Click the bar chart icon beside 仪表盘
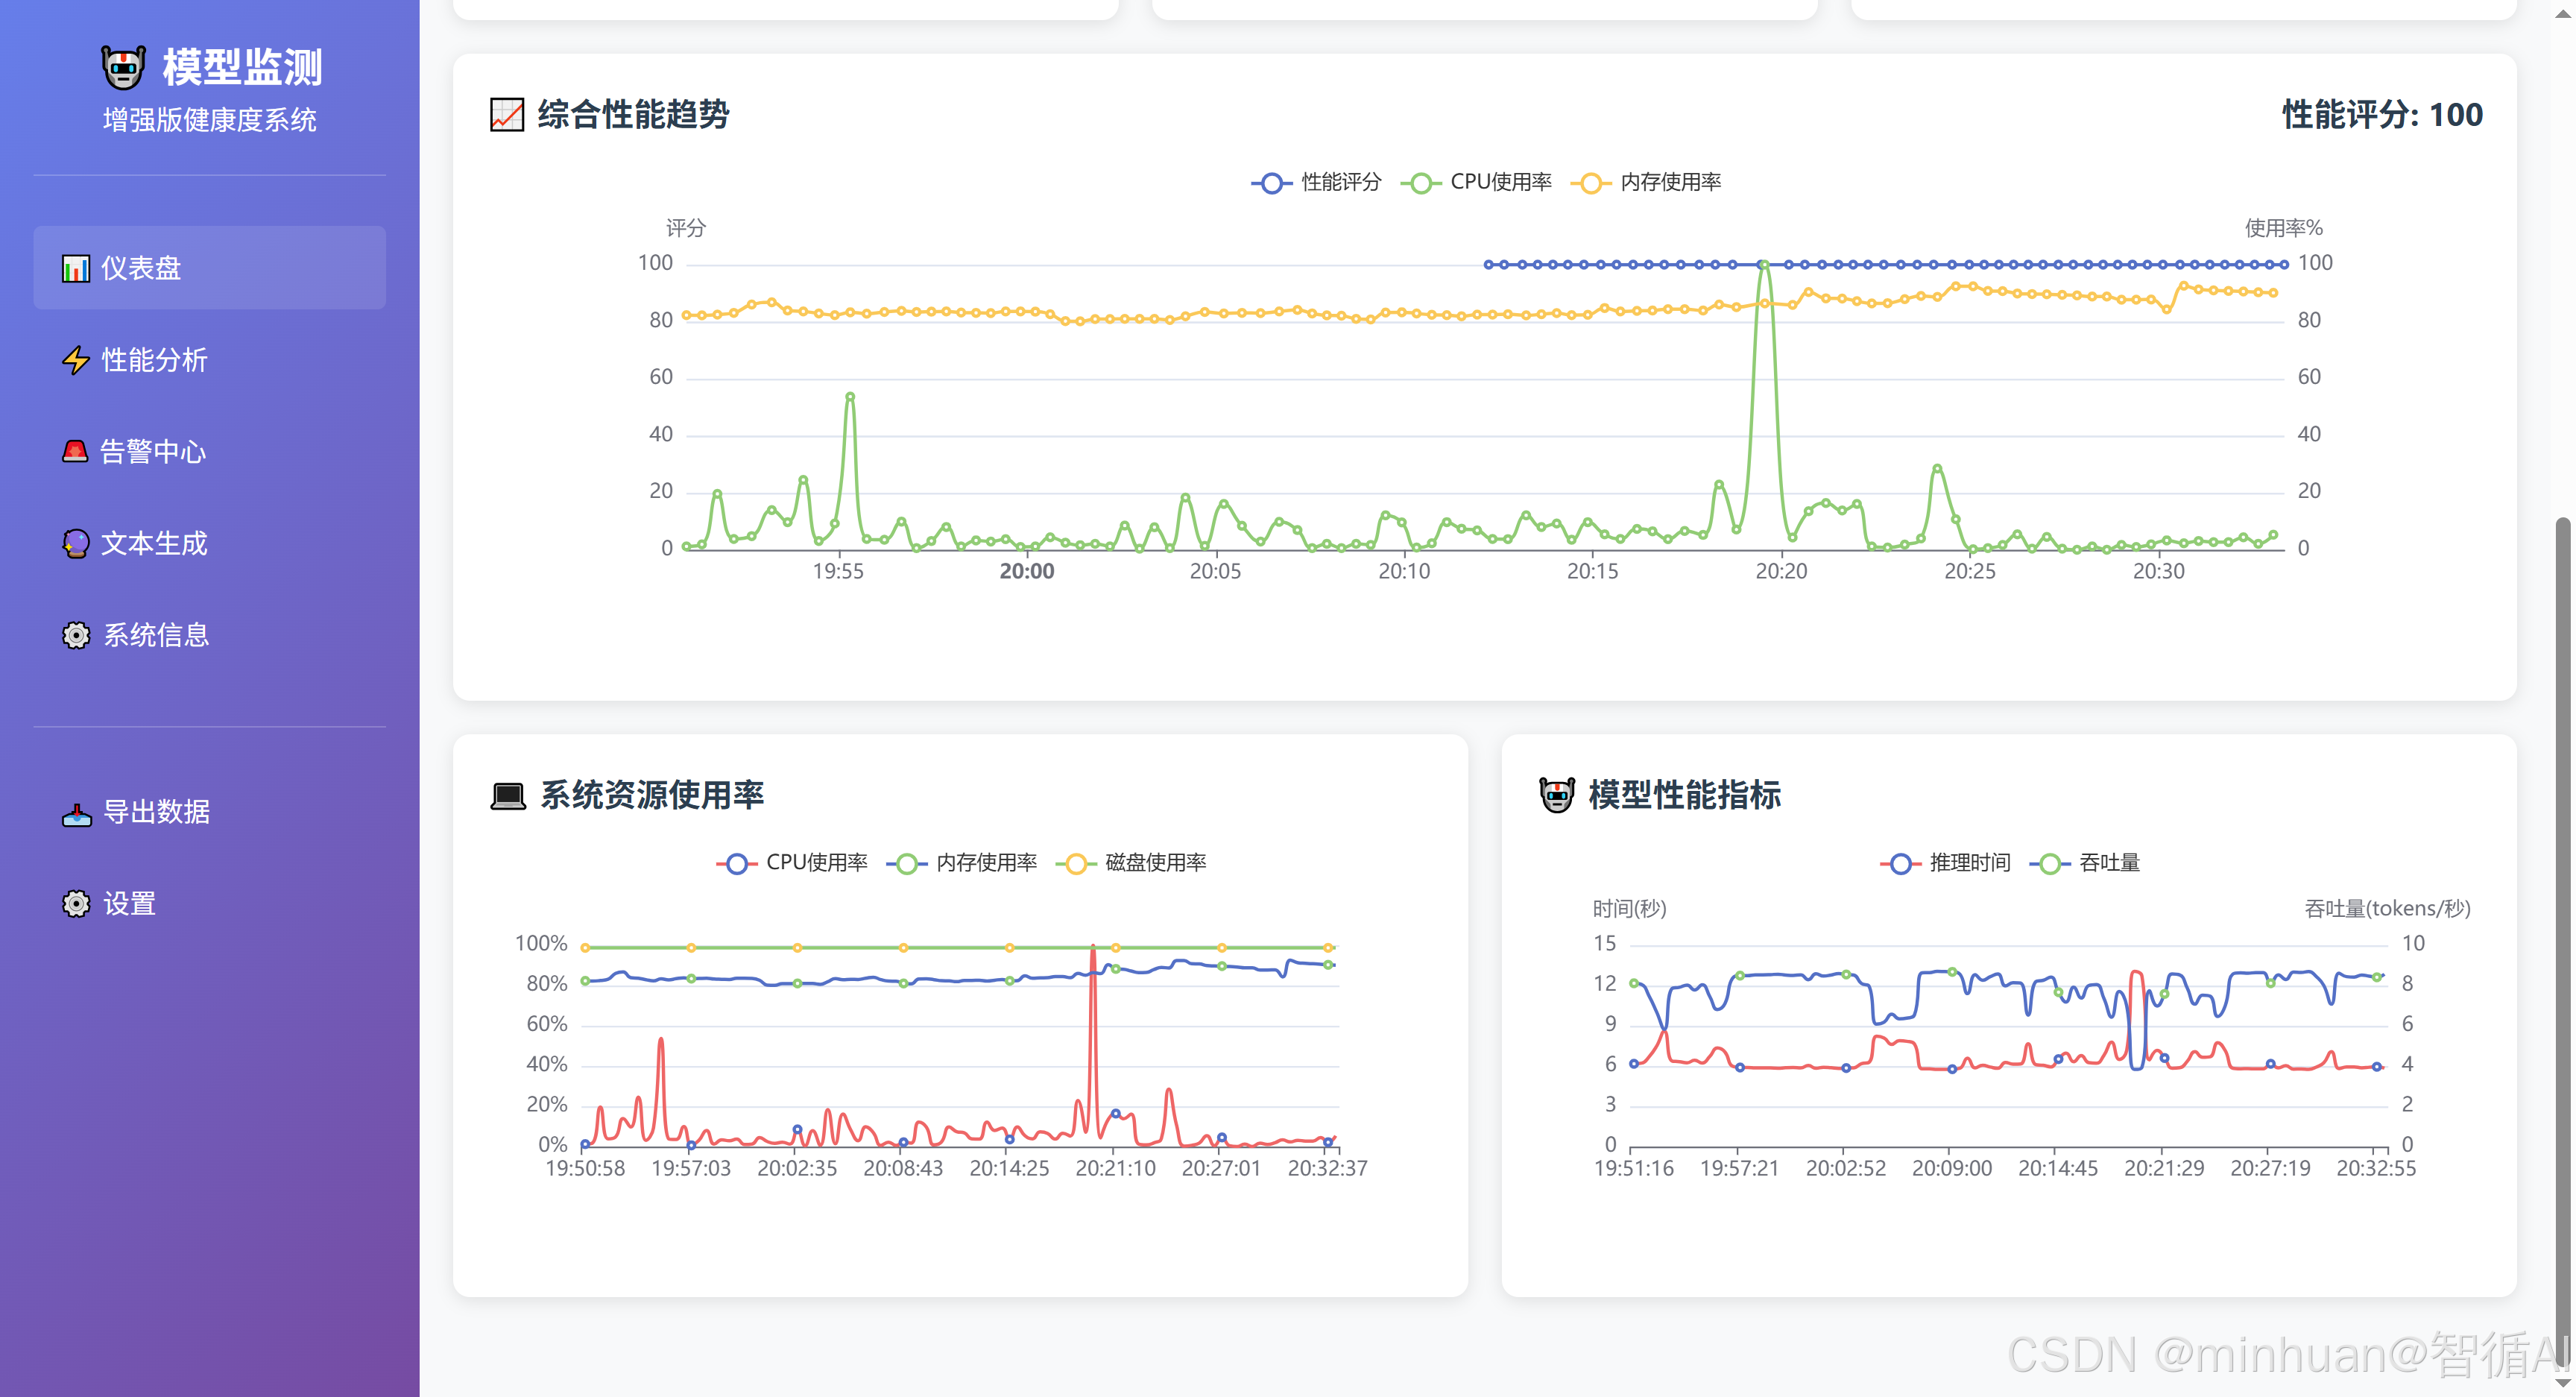Image resolution: width=2576 pixels, height=1397 pixels. [x=76, y=268]
